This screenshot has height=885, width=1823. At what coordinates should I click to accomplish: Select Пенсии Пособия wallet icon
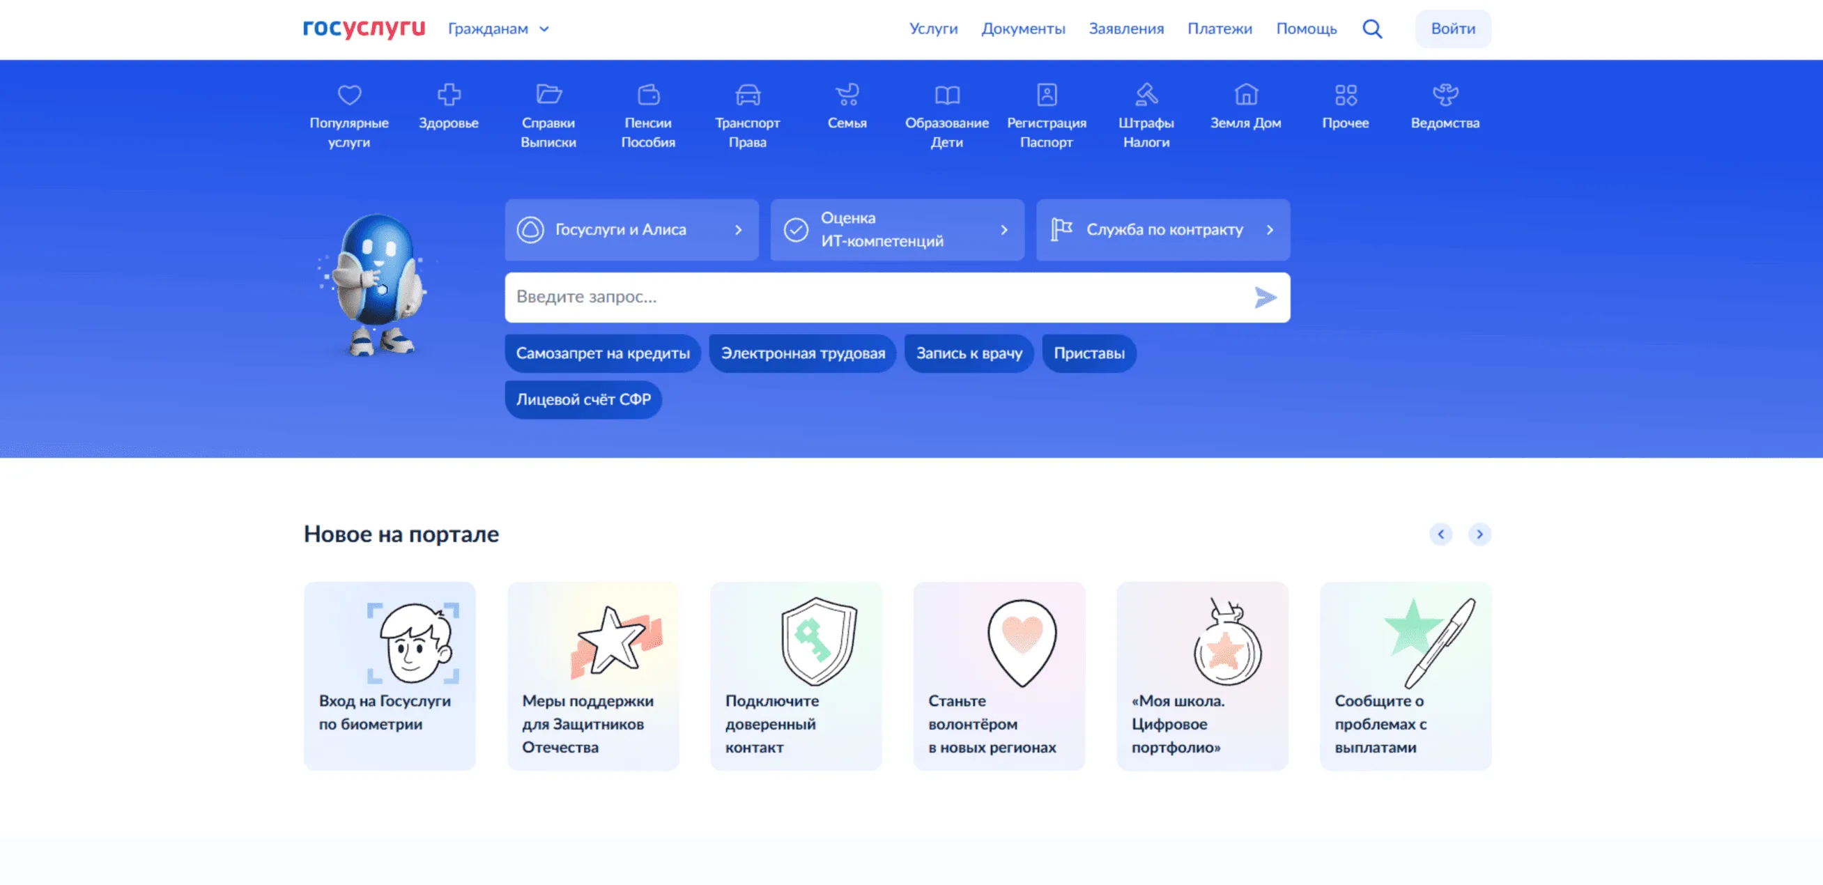coord(648,94)
